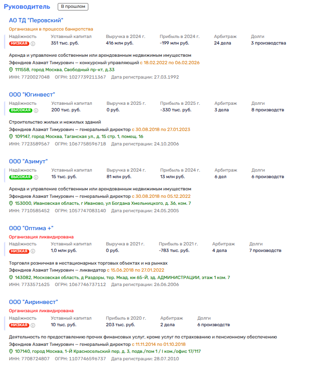Open ООО "Оптима +" company link
This screenshot has width=324, height=369.
(31, 228)
